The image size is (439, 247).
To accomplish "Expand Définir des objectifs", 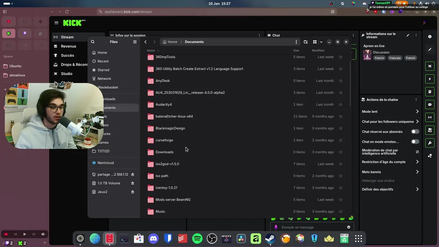I will 417,189.
